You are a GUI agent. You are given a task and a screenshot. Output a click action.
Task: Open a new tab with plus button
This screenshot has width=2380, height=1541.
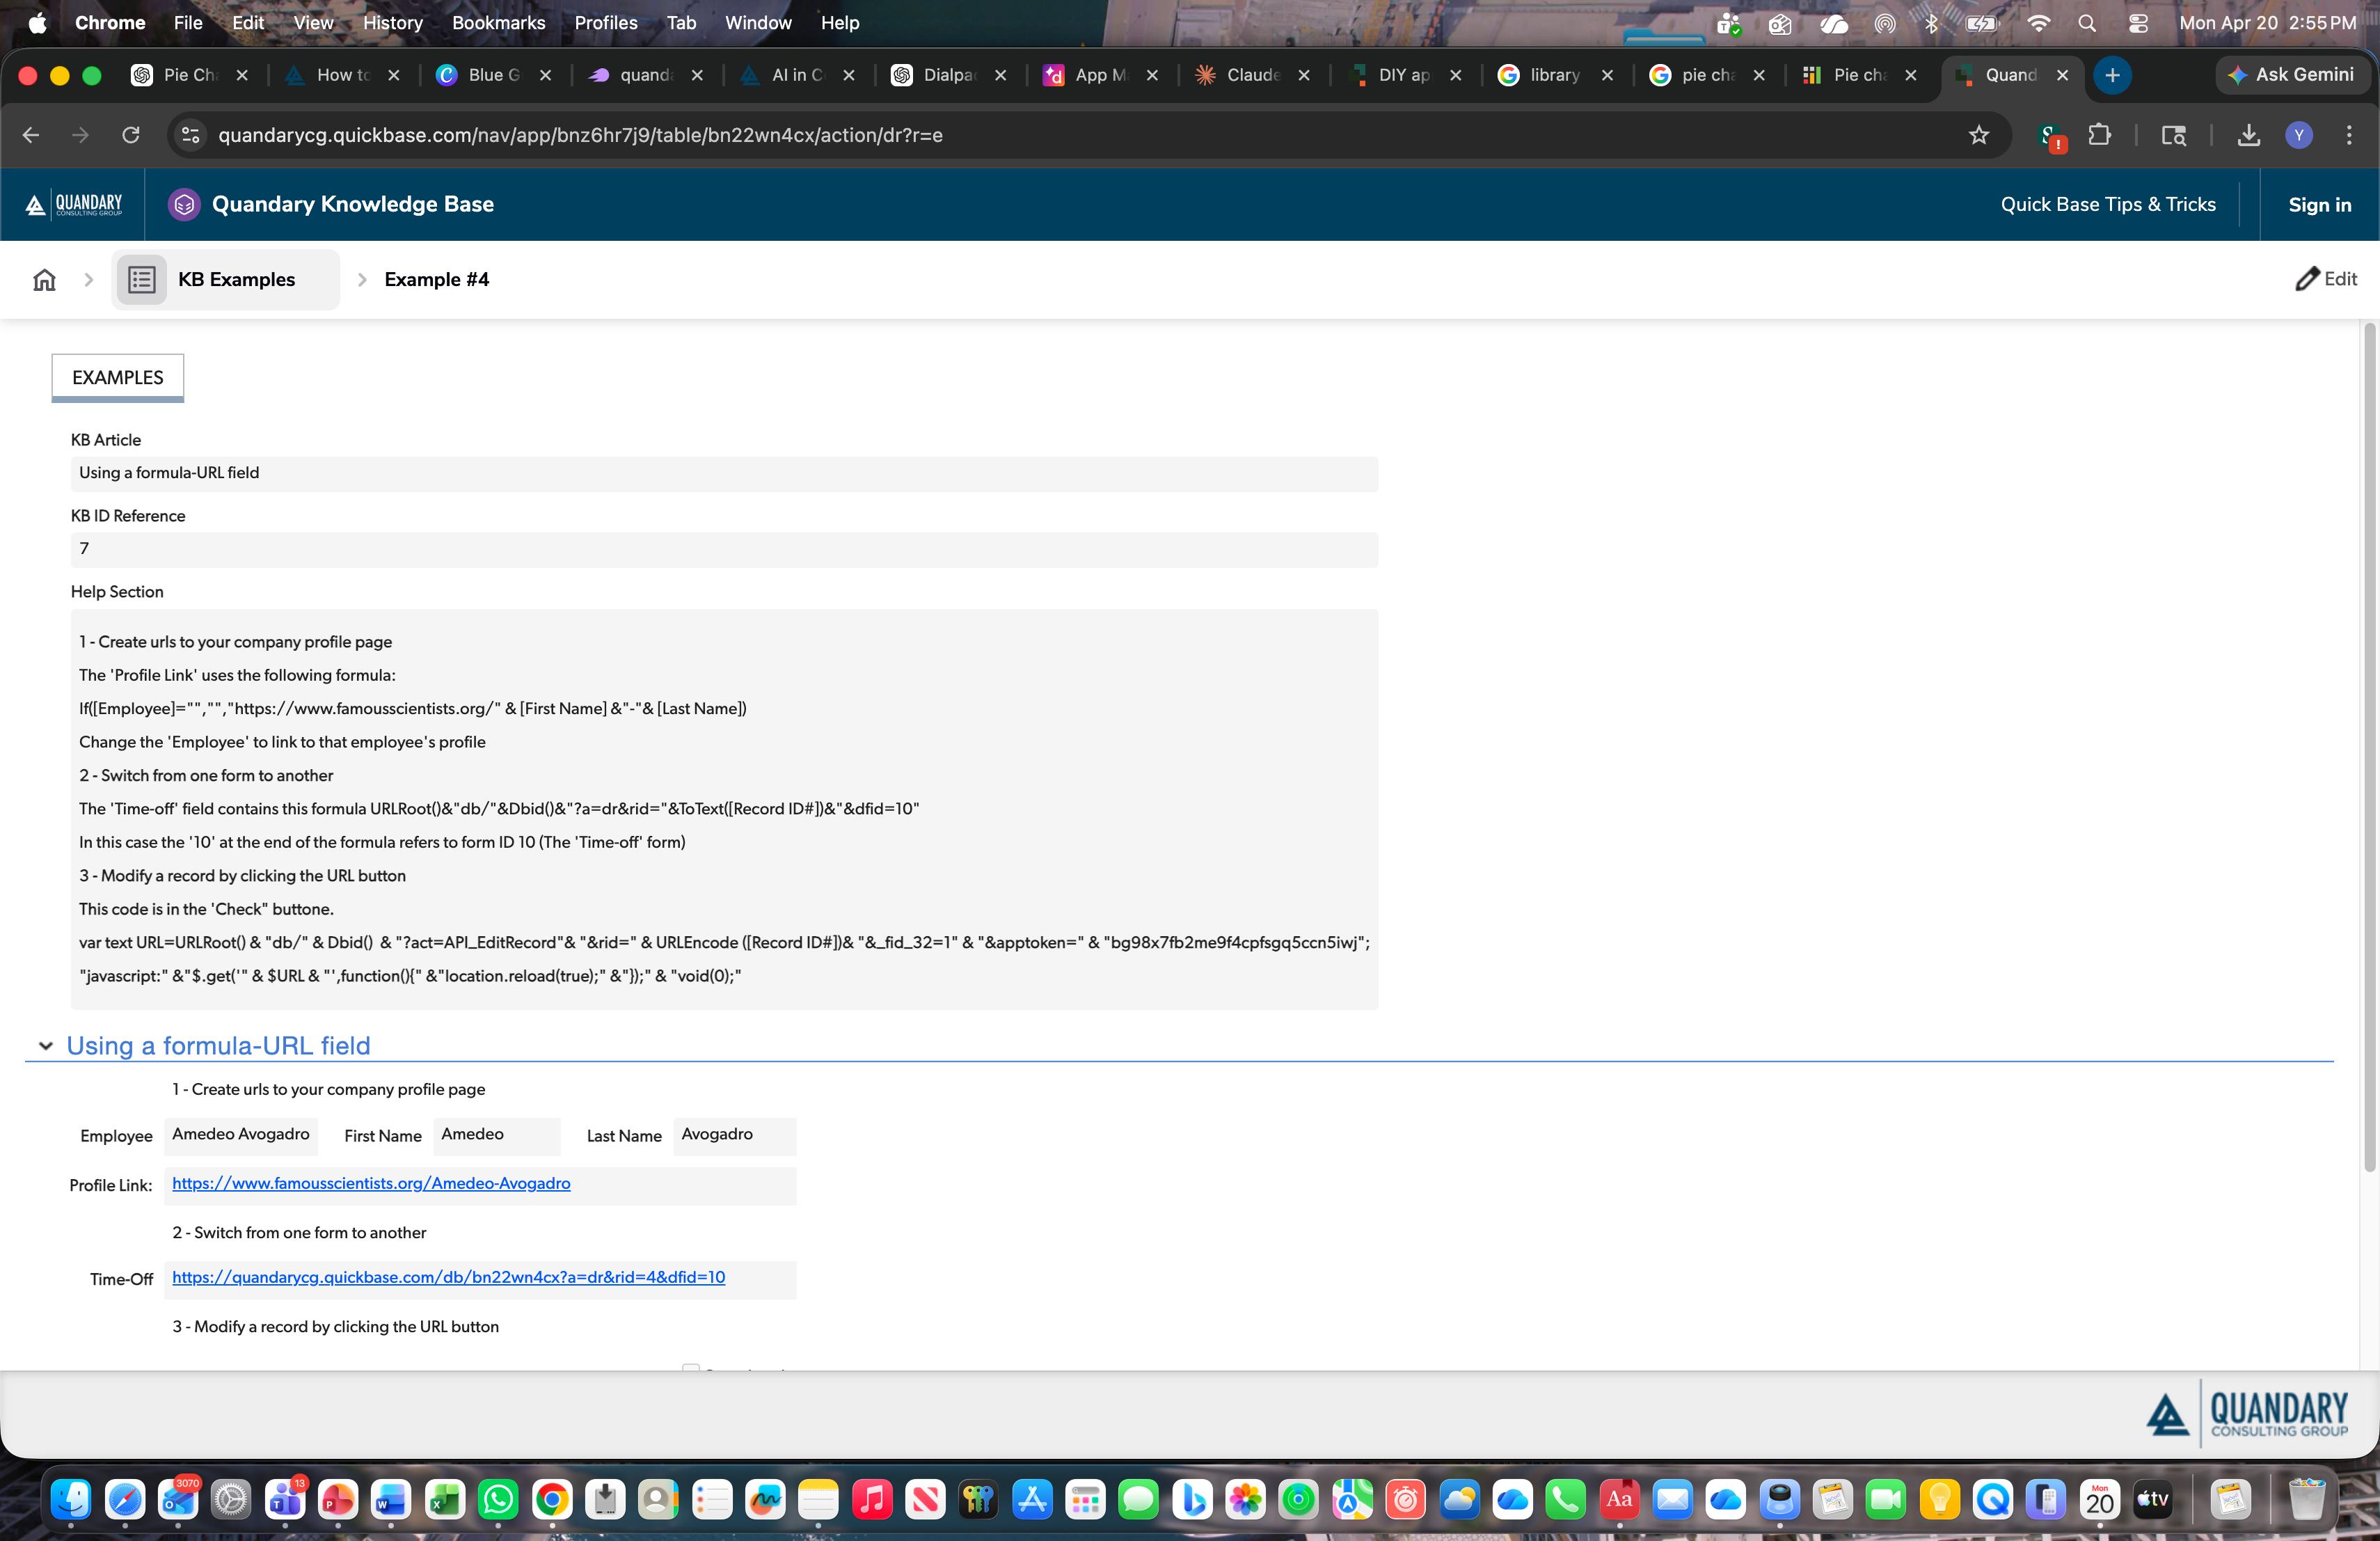[x=2112, y=75]
